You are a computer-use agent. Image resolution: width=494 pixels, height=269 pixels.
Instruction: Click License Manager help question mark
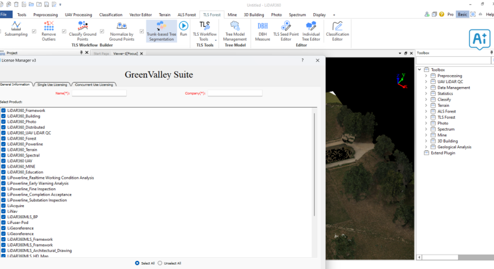click(x=303, y=60)
